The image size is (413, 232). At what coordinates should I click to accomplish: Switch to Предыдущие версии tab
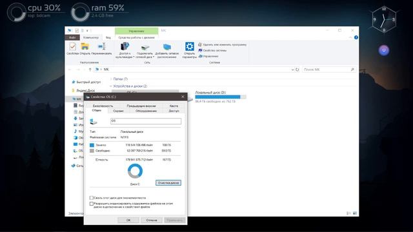[x=141, y=106]
